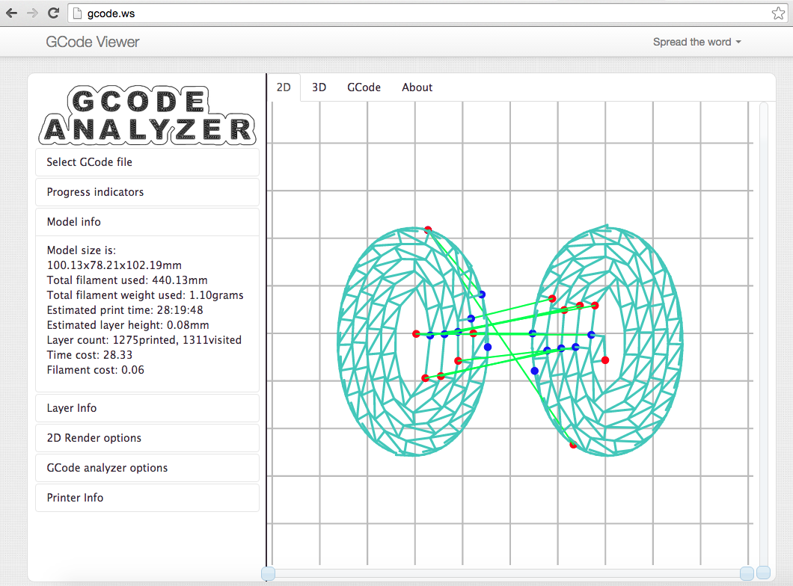Select the About tab
The width and height of the screenshot is (793, 586).
[x=417, y=87]
